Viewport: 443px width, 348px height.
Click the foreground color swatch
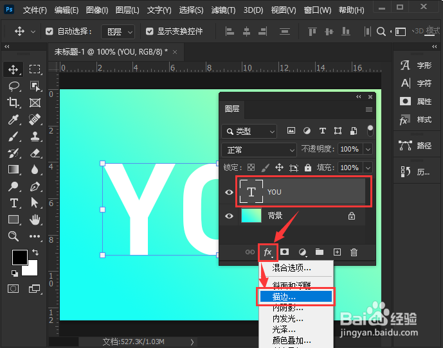pos(19,257)
